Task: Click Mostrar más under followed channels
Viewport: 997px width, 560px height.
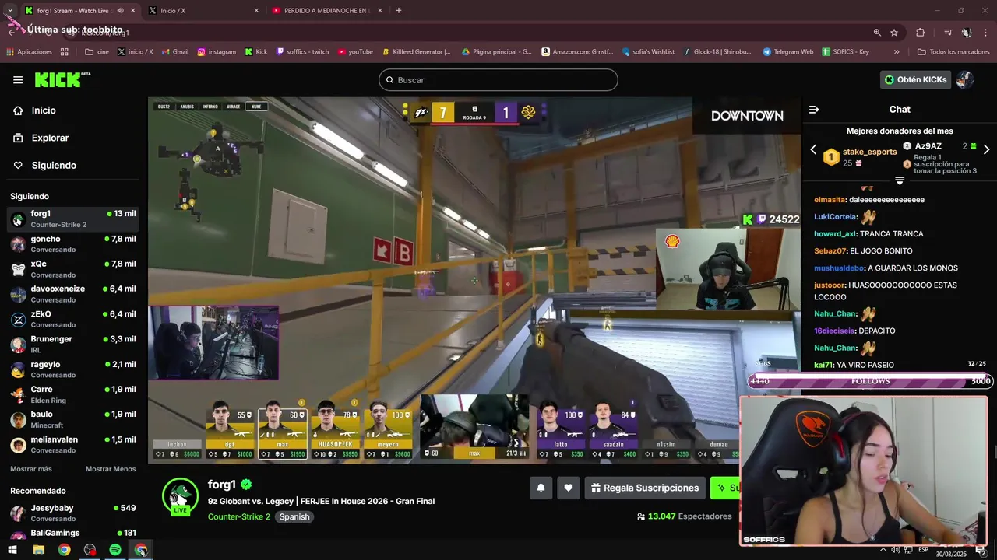Action: pyautogui.click(x=31, y=469)
